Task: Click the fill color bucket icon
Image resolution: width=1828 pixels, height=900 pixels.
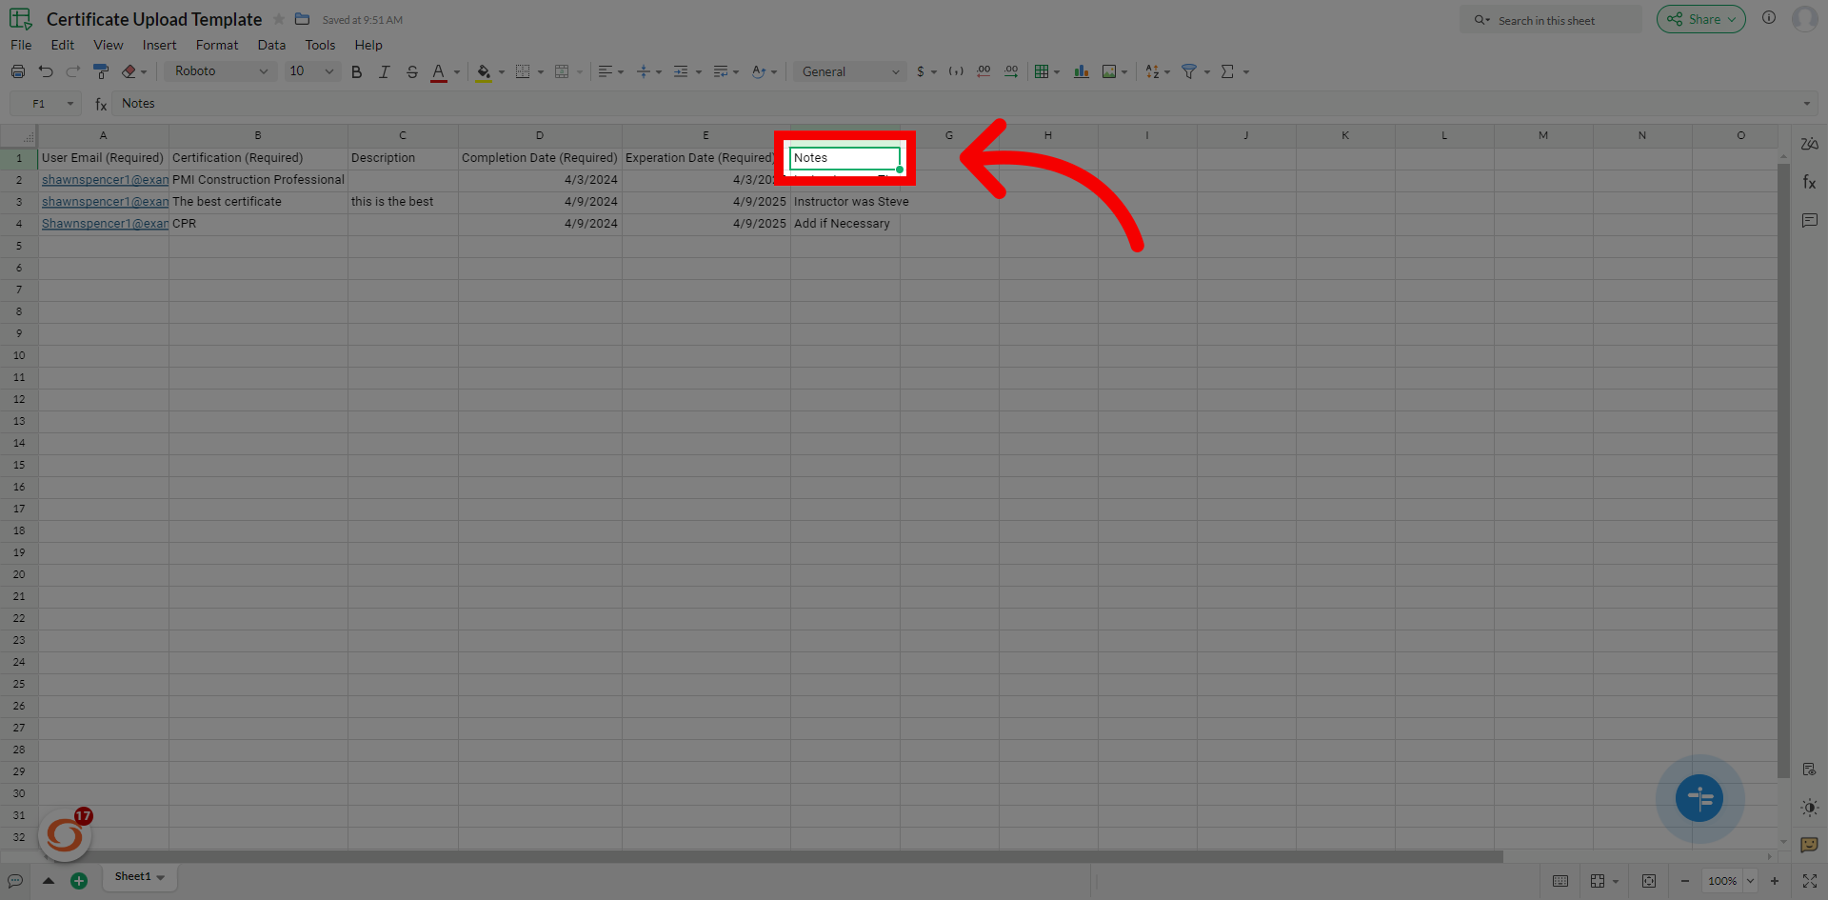Action: pyautogui.click(x=484, y=71)
